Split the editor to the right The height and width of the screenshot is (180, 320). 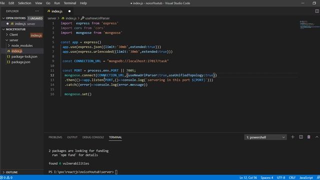[x=317, y=11]
